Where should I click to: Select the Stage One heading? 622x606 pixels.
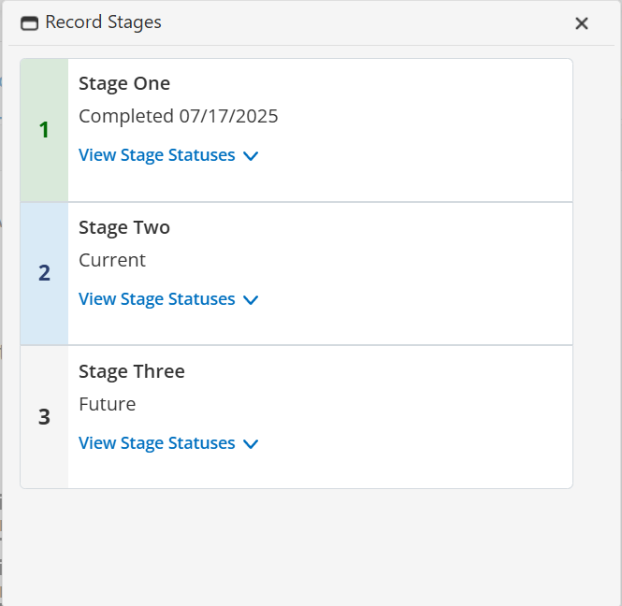[x=124, y=83]
